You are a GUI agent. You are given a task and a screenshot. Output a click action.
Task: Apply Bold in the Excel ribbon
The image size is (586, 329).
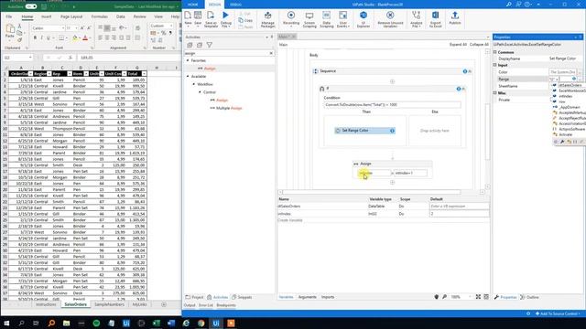(x=35, y=37)
